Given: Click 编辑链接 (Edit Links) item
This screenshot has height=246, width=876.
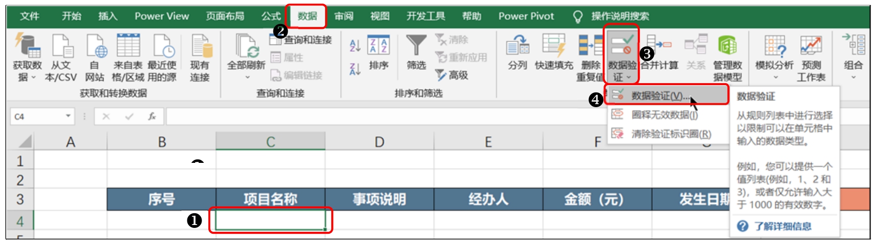Looking at the screenshot, I should coord(296,75).
